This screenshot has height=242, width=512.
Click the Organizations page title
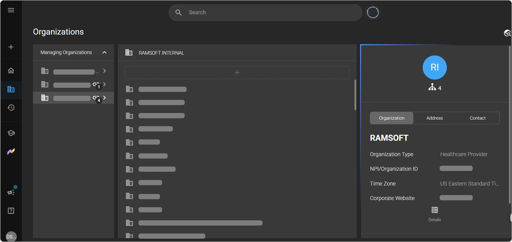58,32
